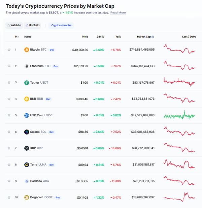This screenshot has width=202, height=208.
Task: Click Terra price $89.64
Action: (x=83, y=165)
